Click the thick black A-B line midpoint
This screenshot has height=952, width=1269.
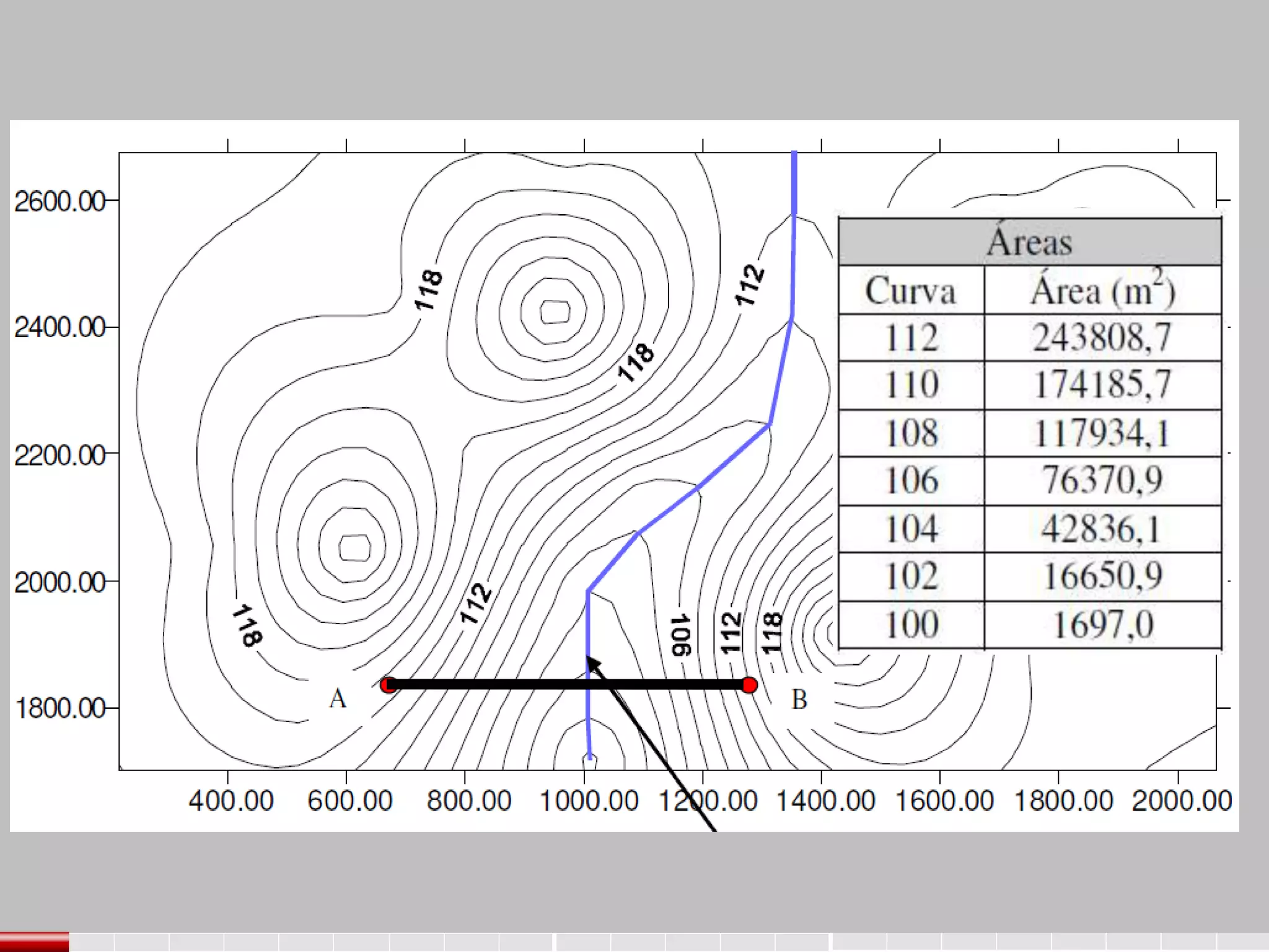pyautogui.click(x=569, y=685)
